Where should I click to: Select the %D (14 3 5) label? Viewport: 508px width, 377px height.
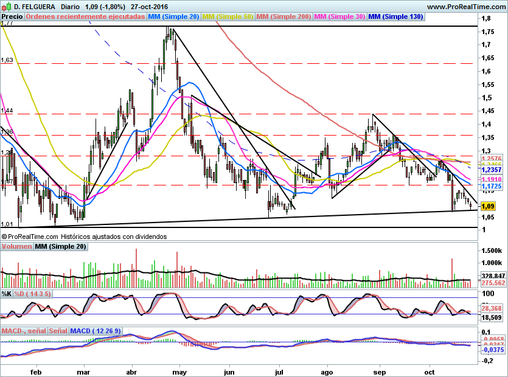(x=33, y=294)
